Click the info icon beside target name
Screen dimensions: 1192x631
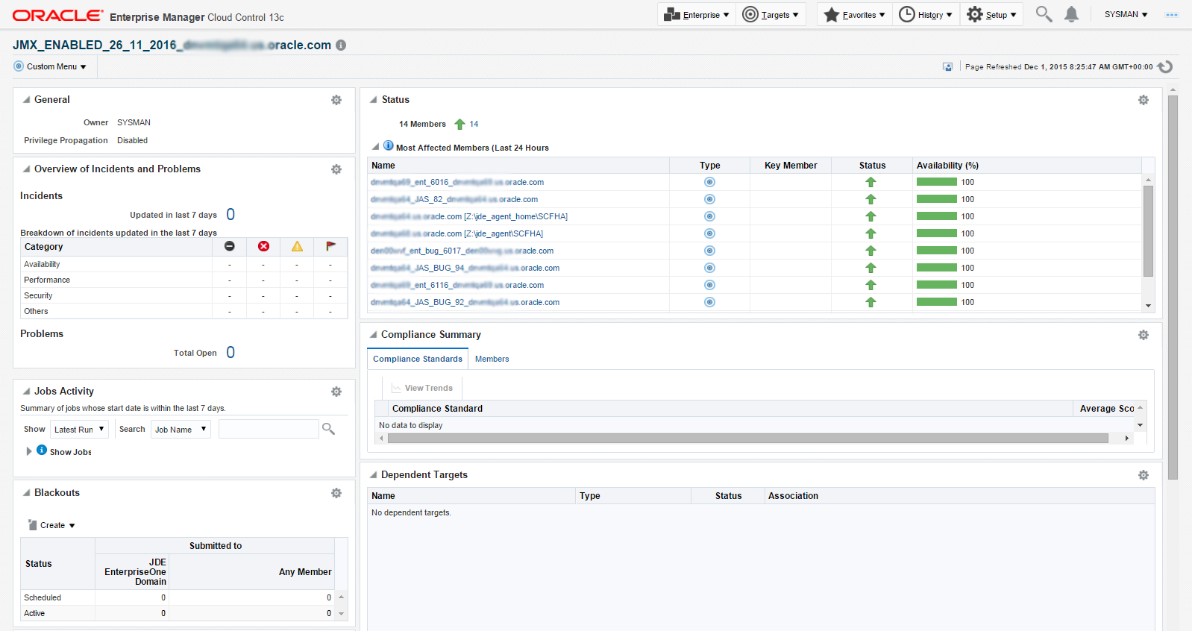(x=341, y=45)
